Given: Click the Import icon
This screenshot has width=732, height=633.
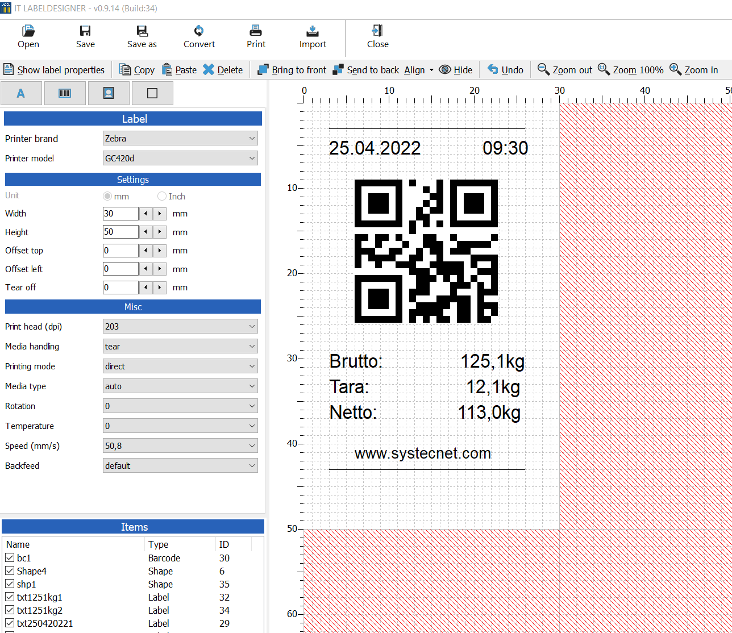Looking at the screenshot, I should point(313,31).
